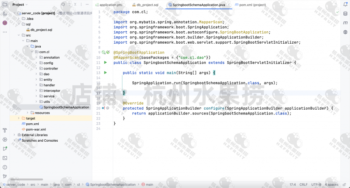
Task: Click the run gutter icon beside main method
Action: [106, 73]
